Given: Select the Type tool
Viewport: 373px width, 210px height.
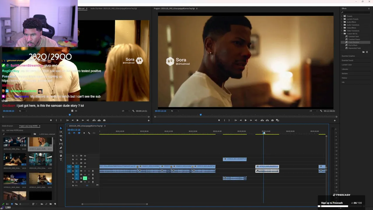Looking at the screenshot, I should tap(61, 160).
